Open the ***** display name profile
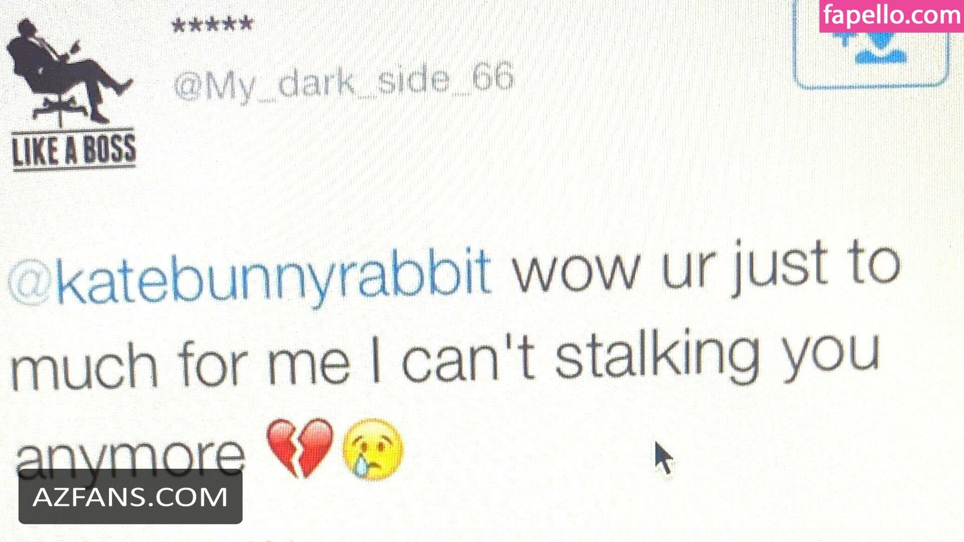This screenshot has width=964, height=542. click(212, 24)
